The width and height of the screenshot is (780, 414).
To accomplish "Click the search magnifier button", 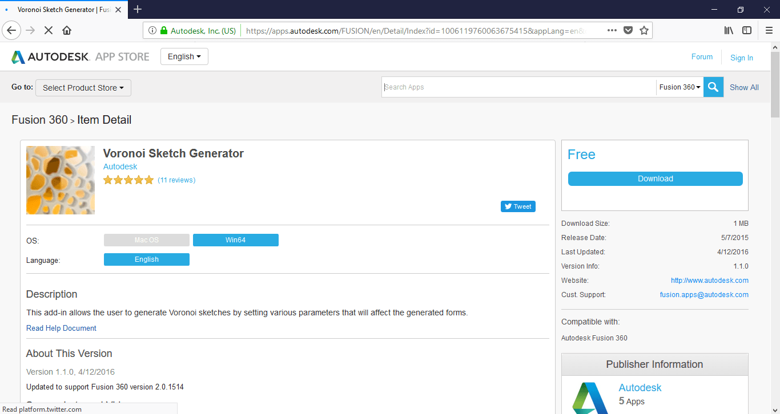I will click(x=713, y=87).
